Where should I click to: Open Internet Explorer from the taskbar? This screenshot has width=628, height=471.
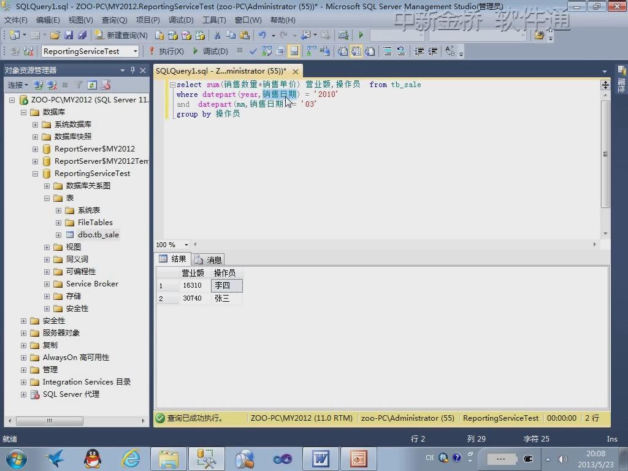coord(131,459)
